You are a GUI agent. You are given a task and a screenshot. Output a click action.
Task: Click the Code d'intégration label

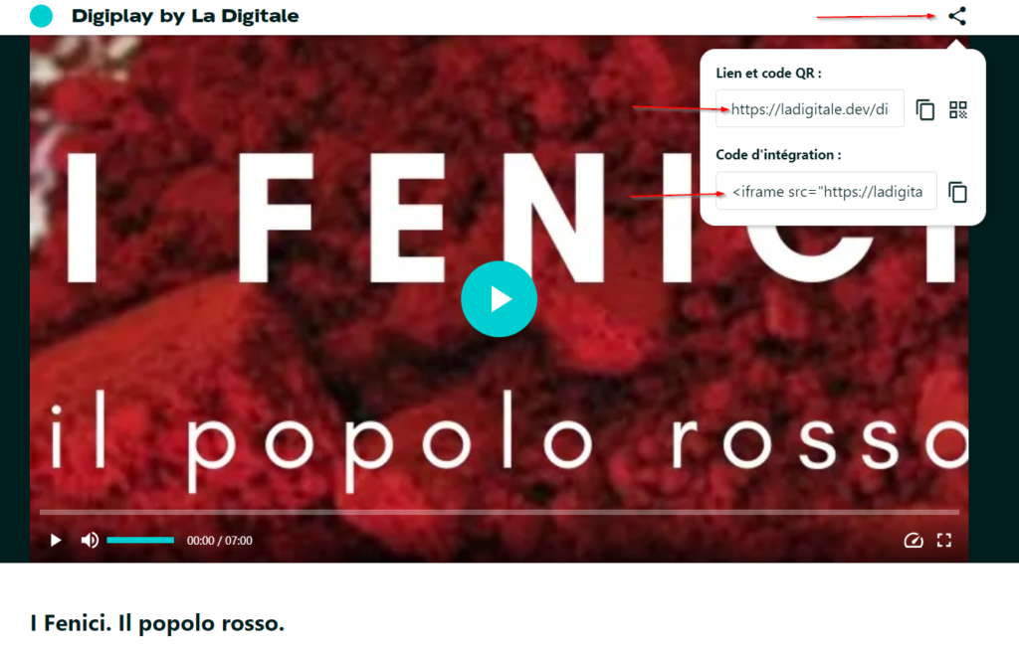coord(778,154)
